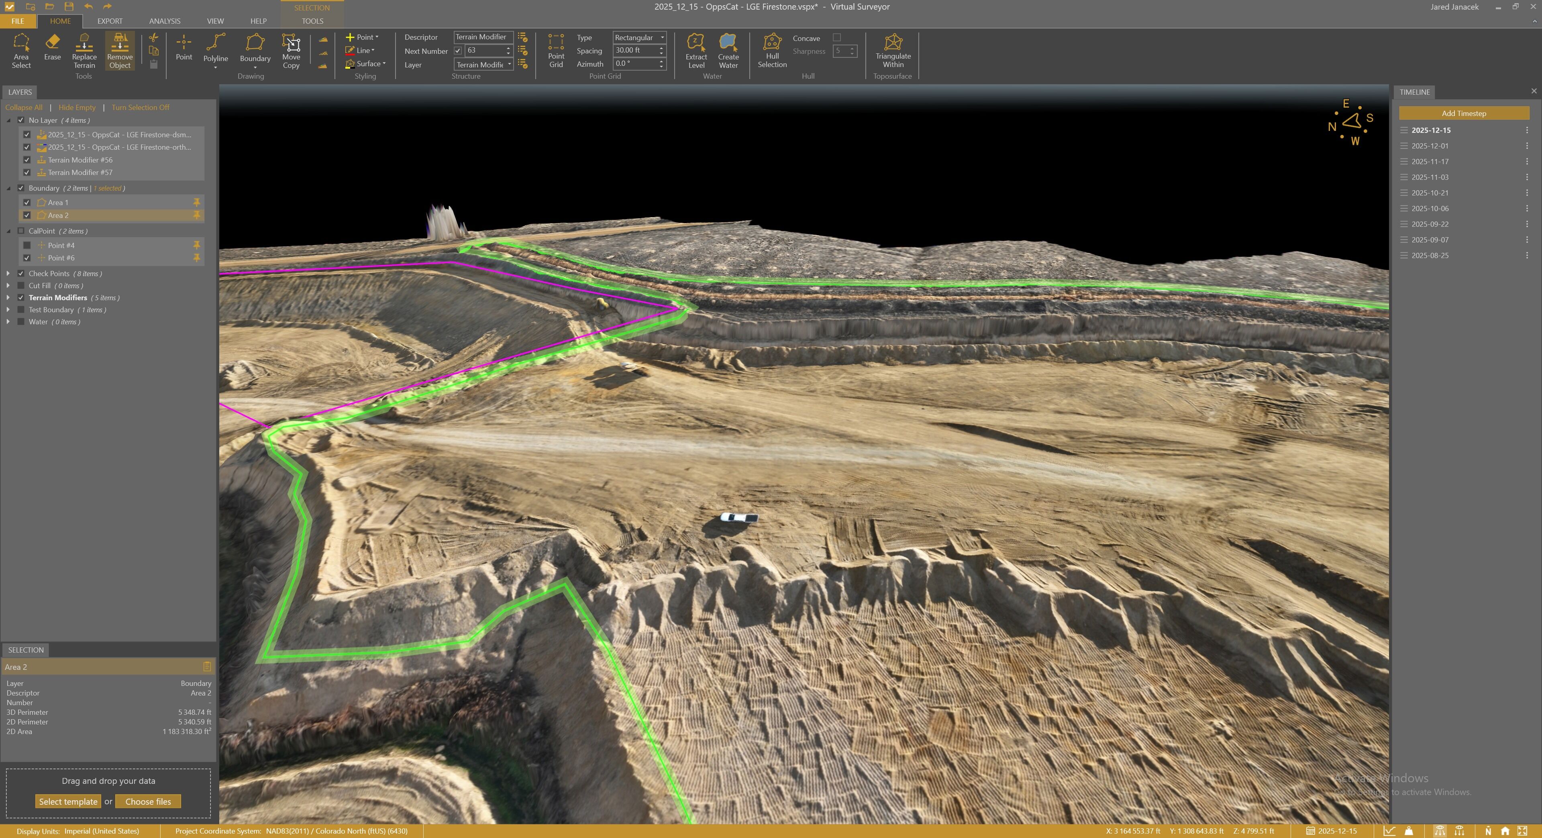The width and height of the screenshot is (1542, 838).
Task: Open the VIEW ribbon tab
Action: (215, 21)
